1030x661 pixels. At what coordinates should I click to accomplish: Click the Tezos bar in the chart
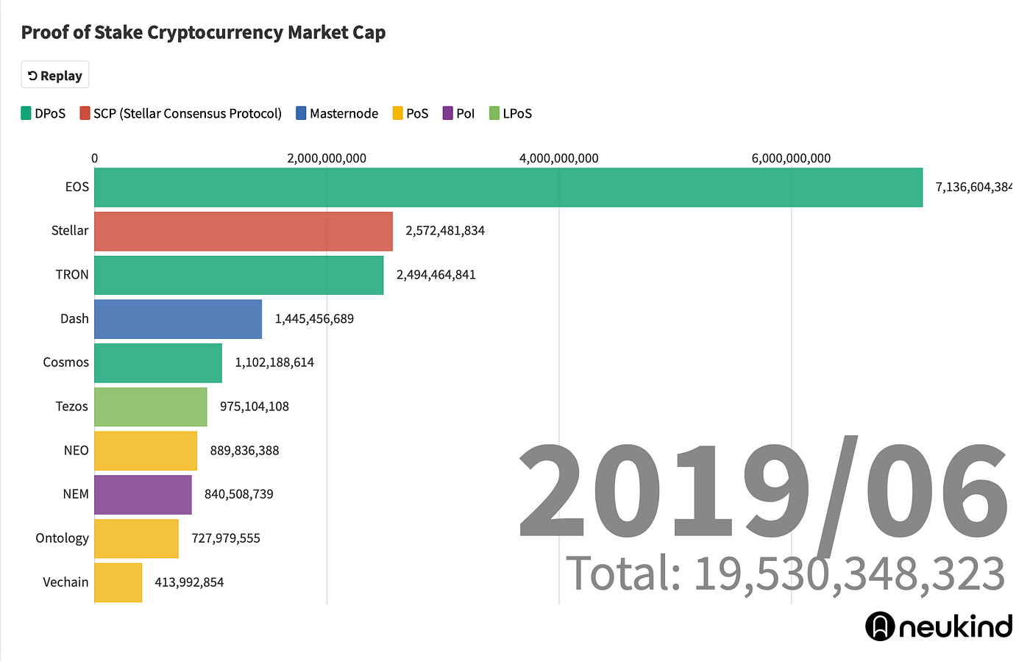click(x=151, y=407)
